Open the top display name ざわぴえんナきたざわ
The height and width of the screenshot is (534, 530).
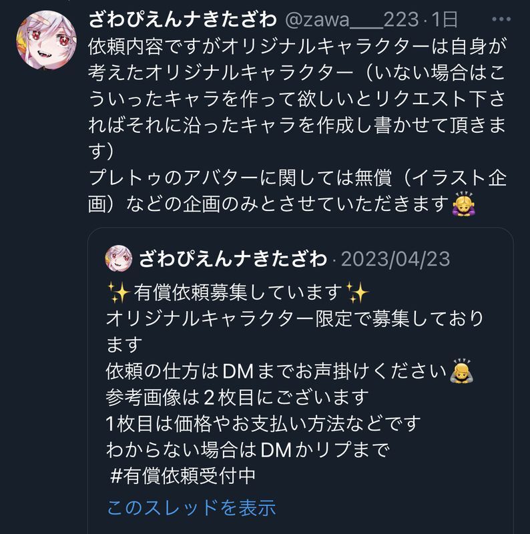(x=183, y=19)
